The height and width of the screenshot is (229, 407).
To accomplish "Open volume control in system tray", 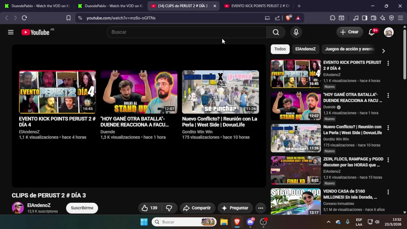I will point(377,222).
